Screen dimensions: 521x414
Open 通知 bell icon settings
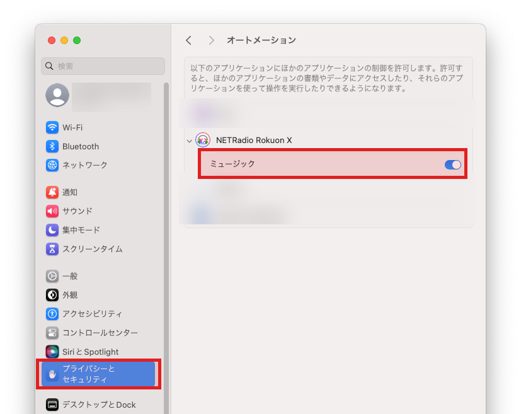coord(52,192)
